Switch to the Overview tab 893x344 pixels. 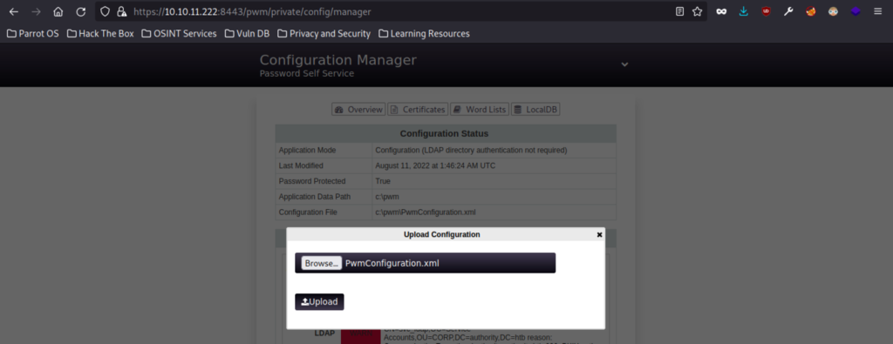click(358, 109)
